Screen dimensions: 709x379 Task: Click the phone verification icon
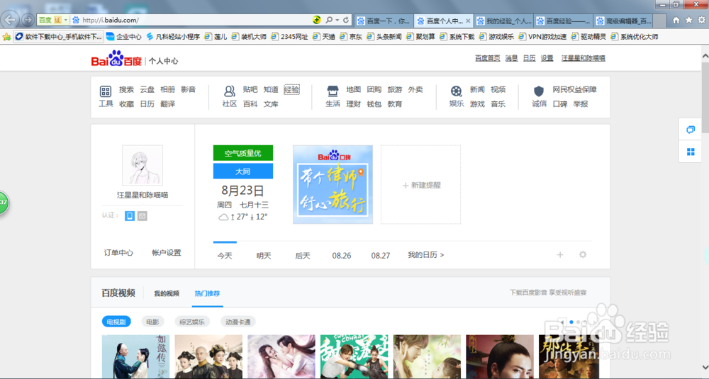coord(130,216)
